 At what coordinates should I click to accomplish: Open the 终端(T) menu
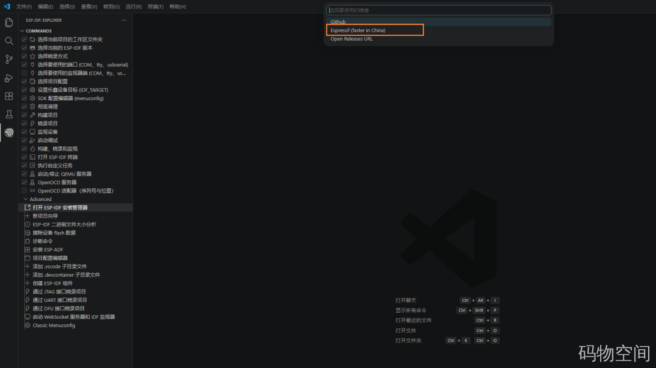[x=155, y=7]
